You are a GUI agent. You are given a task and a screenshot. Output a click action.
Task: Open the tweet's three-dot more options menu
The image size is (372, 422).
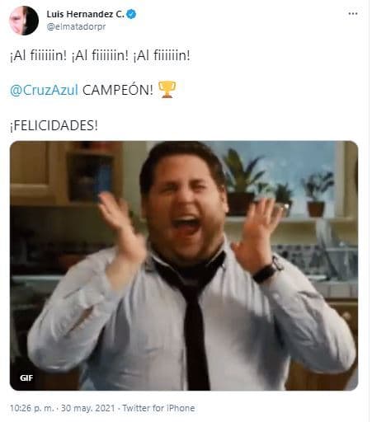point(352,14)
